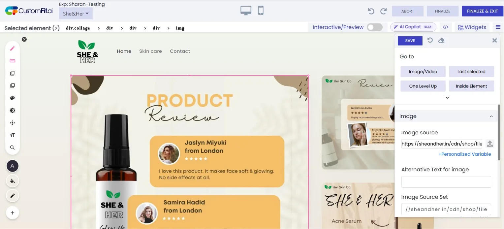The width and height of the screenshot is (504, 229).
Task: Click FINALIZE & EXIT button
Action: pyautogui.click(x=482, y=11)
